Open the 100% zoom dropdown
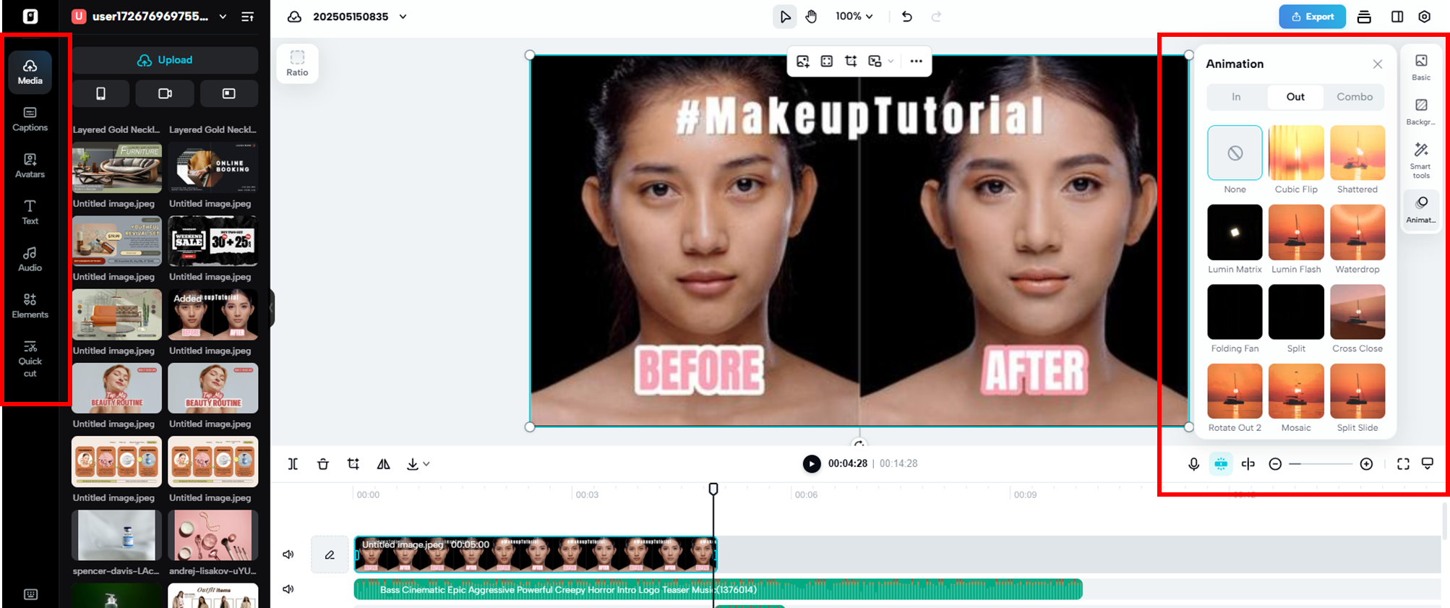Viewport: 1450px width, 608px height. [854, 16]
